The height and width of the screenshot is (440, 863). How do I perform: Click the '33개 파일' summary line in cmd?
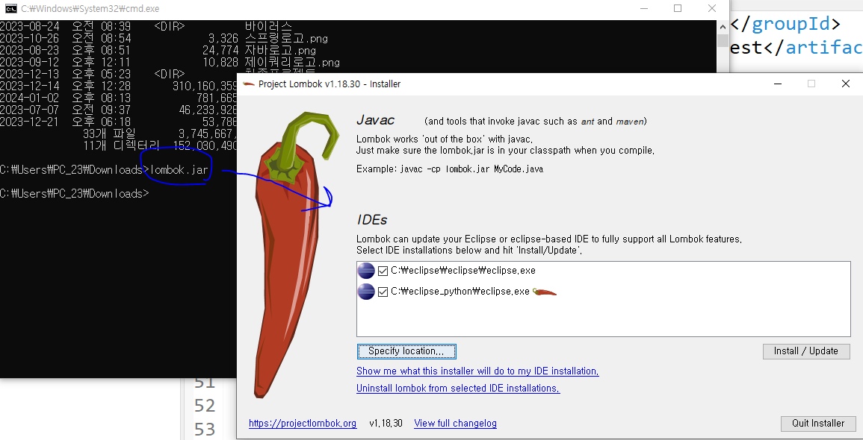tap(108, 134)
